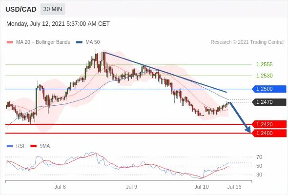
Task: Click the blue RSI legend swatch
Action: click(x=10, y=146)
